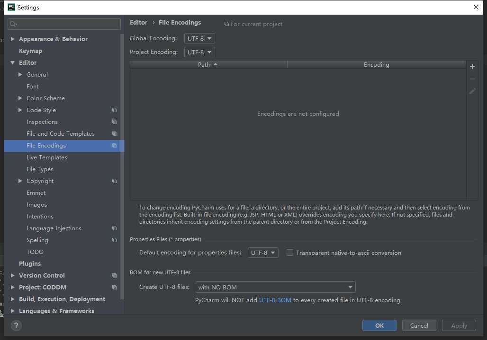Sort table by Path column header
Screen dimensions: 487x340
coord(208,64)
